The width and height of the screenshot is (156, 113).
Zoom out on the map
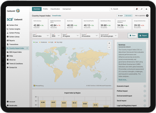tap(109, 47)
